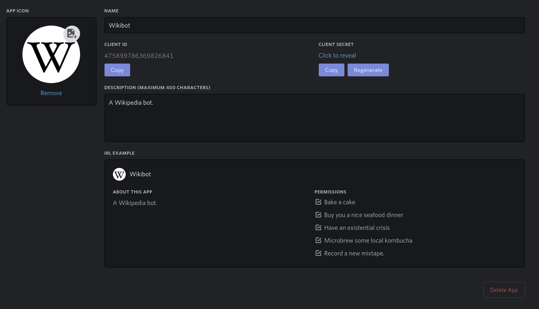Screen dimensions: 539x309
Task: Click to reveal the client secret
Action: [x=337, y=56]
